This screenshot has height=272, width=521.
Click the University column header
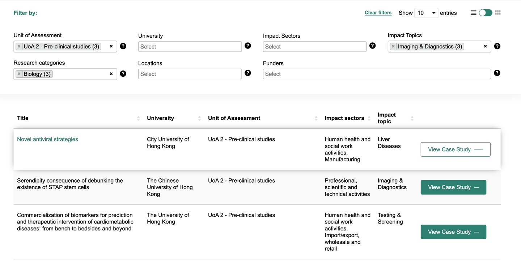(x=160, y=118)
